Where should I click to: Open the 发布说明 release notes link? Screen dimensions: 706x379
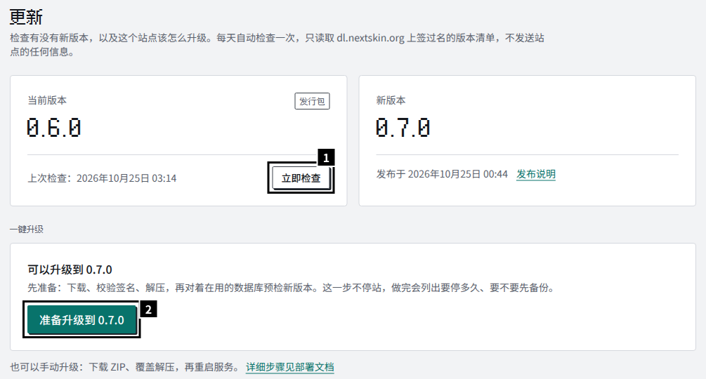coord(536,174)
